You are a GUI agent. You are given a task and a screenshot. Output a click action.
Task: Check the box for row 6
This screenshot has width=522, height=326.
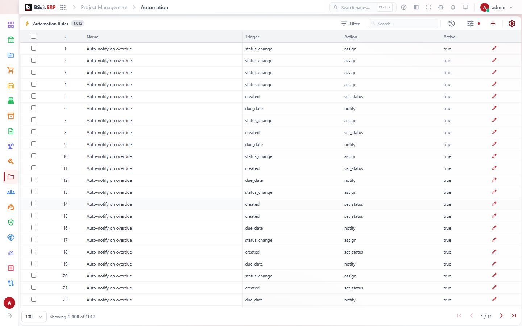34,108
